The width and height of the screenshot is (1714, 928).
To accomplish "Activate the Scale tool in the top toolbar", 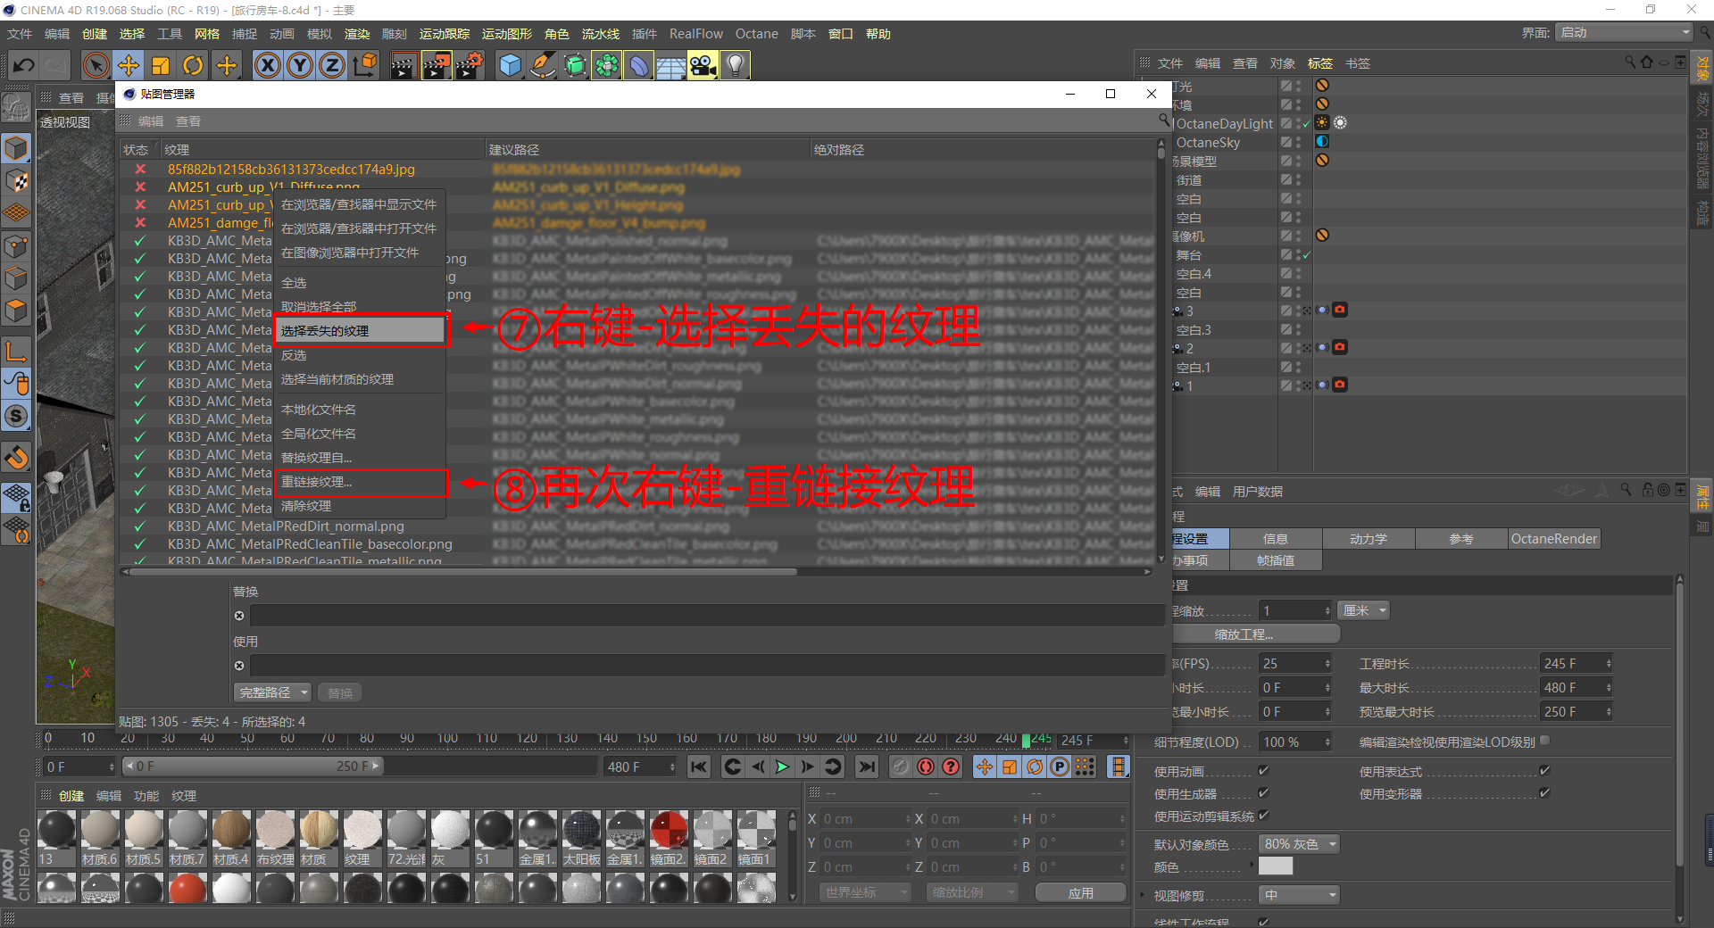I will 161,65.
